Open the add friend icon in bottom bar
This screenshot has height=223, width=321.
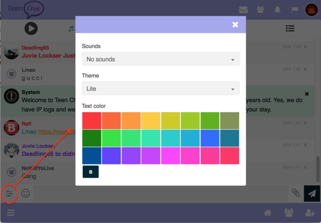[310, 213]
